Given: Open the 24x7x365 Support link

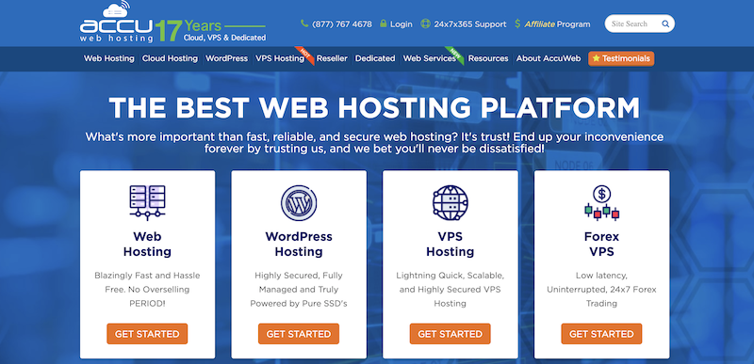Looking at the screenshot, I should coord(469,24).
